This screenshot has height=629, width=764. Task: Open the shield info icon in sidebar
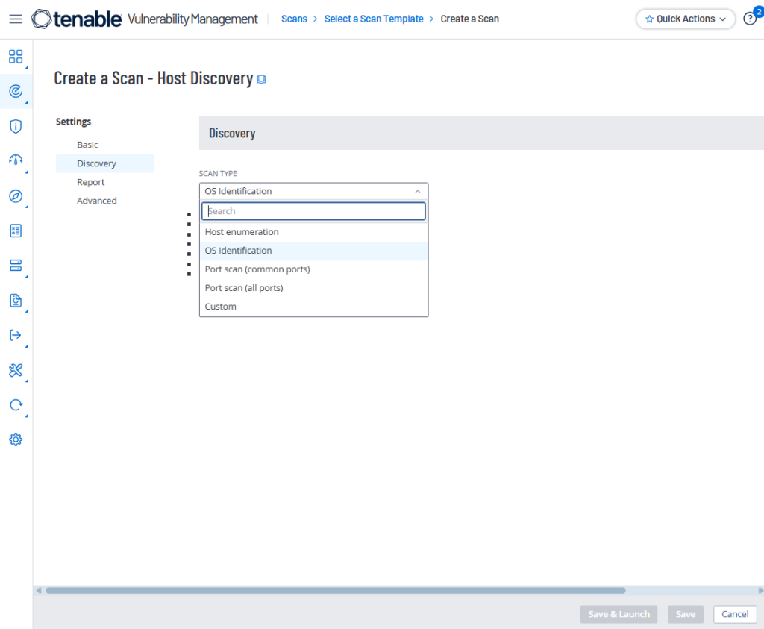(x=16, y=126)
